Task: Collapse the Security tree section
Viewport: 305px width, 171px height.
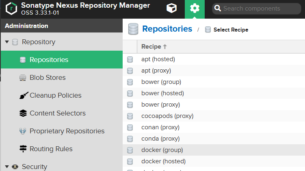Action: [x=7, y=167]
